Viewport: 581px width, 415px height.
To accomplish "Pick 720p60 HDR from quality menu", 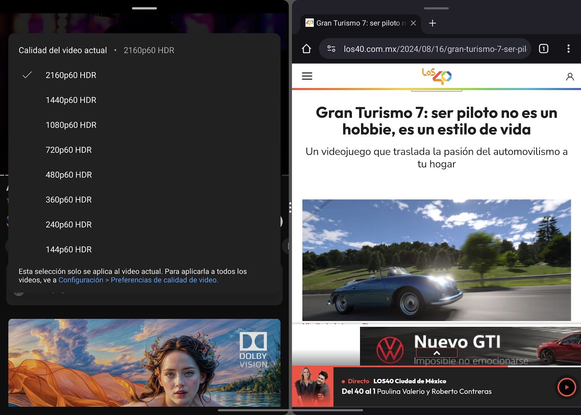I will 68,150.
